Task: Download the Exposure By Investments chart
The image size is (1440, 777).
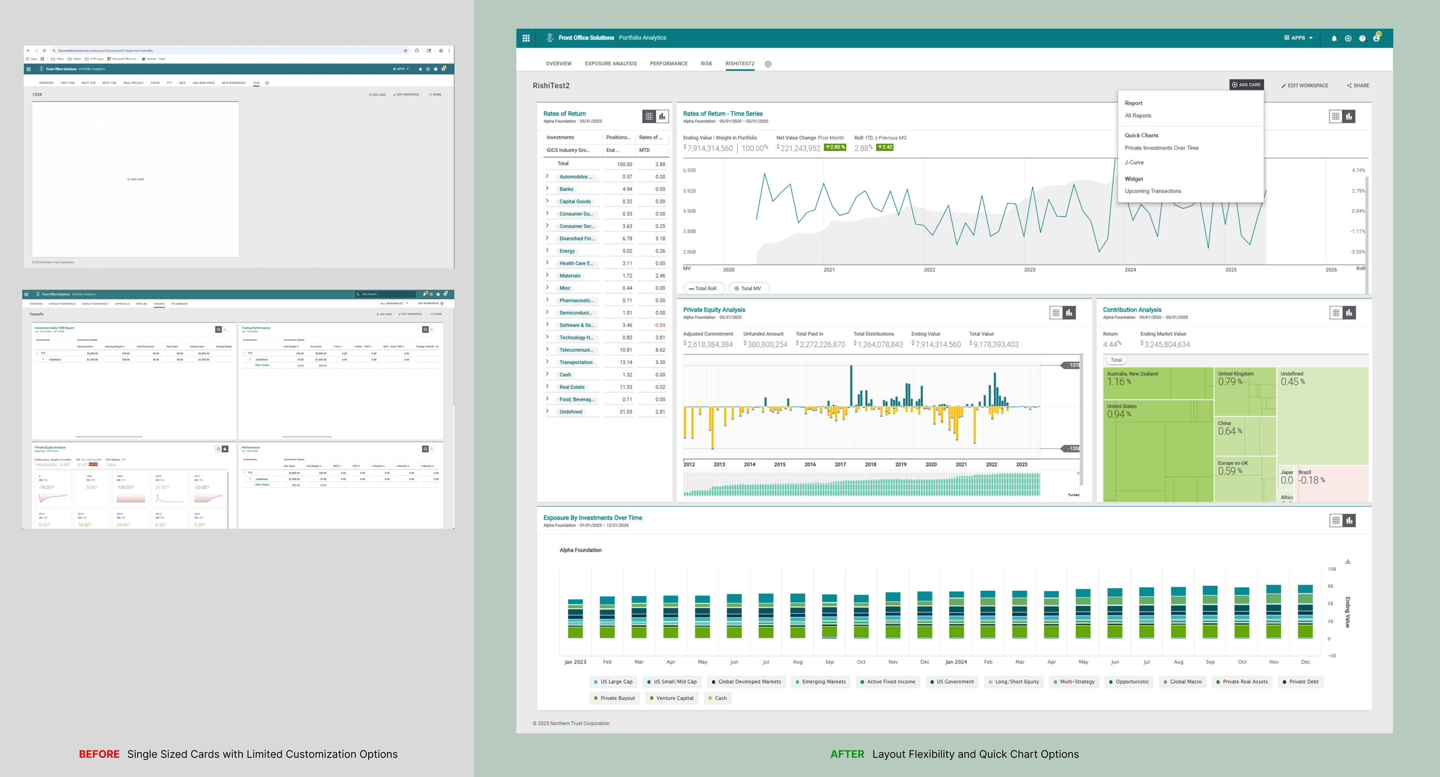Action: pyautogui.click(x=1348, y=561)
